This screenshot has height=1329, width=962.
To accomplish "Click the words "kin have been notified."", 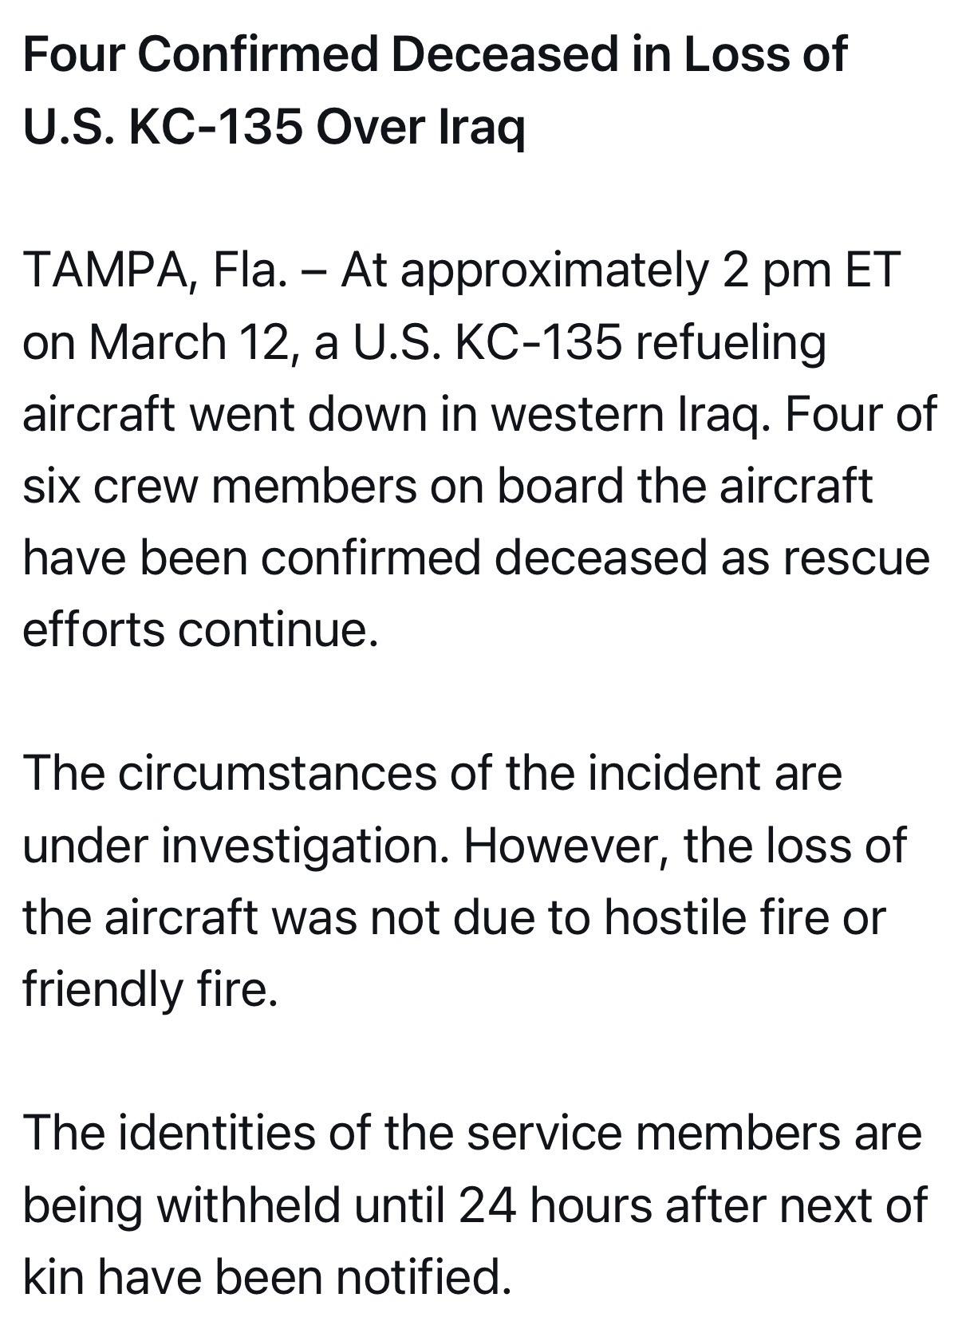I will pos(267,1276).
